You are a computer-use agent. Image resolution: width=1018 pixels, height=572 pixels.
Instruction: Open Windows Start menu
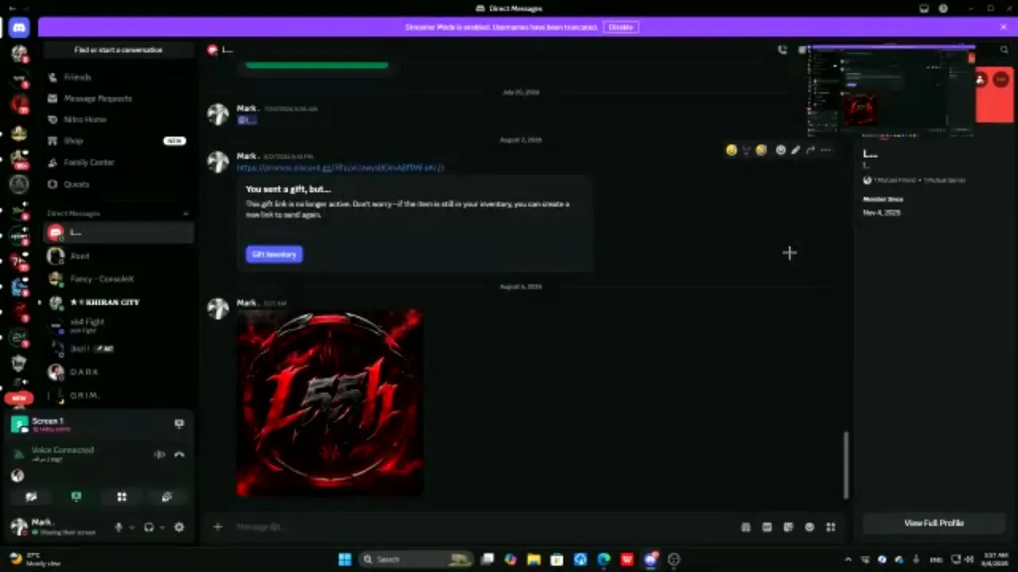point(344,559)
